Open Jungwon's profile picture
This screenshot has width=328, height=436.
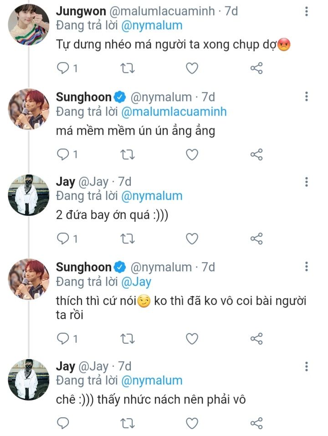29,25
